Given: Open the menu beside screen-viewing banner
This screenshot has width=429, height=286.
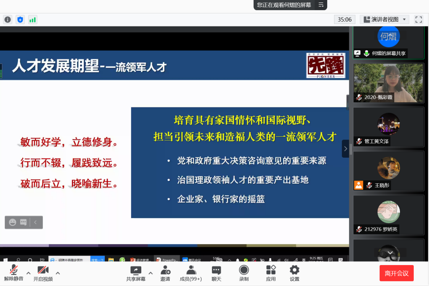Looking at the screenshot, I should [321, 5].
